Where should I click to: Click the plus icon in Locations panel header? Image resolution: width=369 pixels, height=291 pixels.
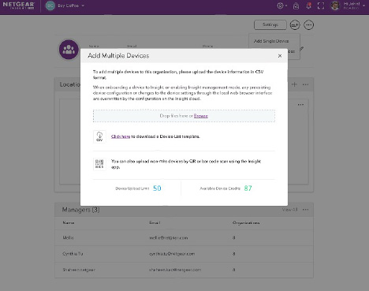tap(294, 84)
